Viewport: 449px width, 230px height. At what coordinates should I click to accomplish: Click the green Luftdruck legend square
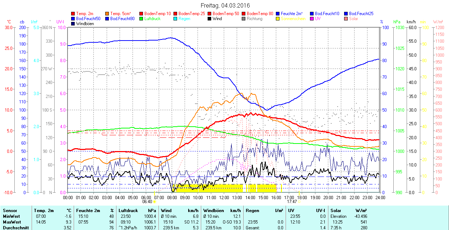tap(142, 19)
